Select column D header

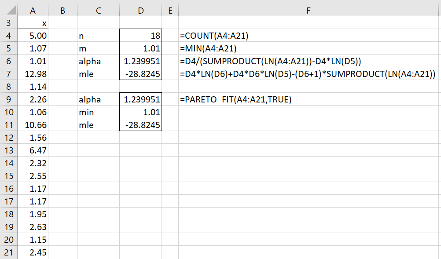[x=140, y=11]
